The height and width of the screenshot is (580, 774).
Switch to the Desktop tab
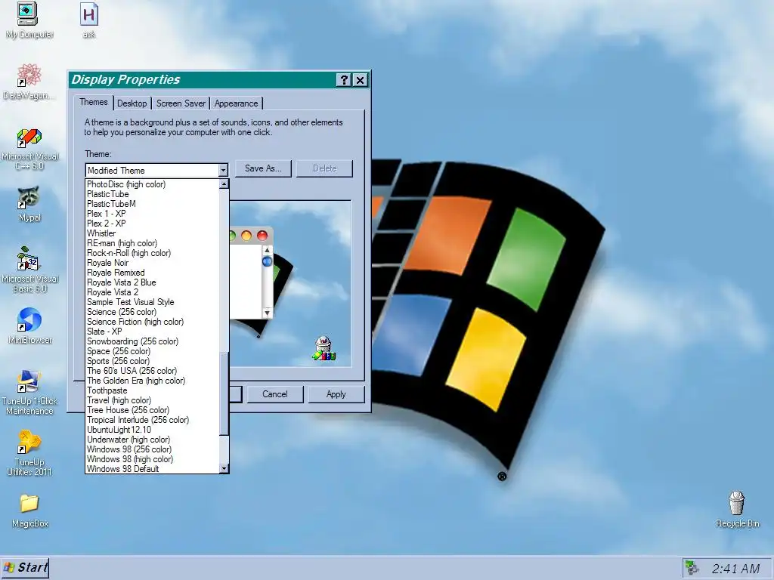point(132,103)
